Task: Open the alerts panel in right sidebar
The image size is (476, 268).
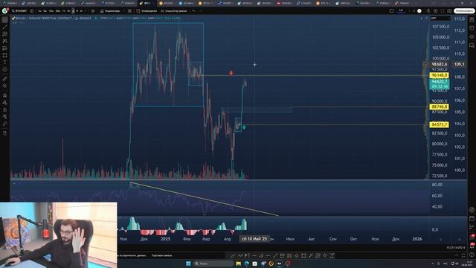Action: point(472,28)
